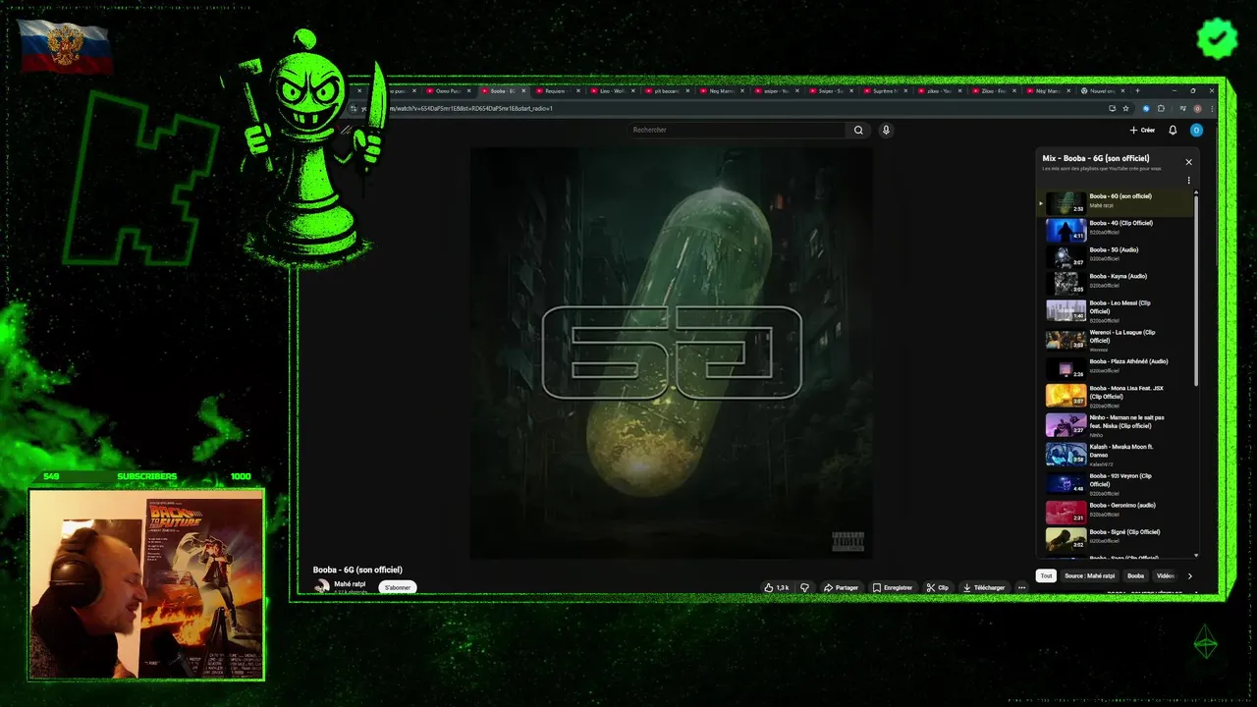
Task: Play Booba - Geronimo (audio) thumbnail
Action: pos(1066,512)
